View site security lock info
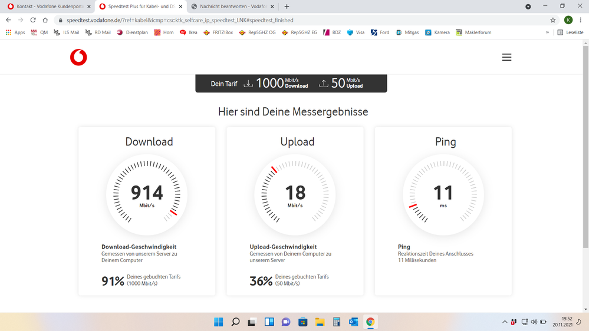 pos(60,20)
